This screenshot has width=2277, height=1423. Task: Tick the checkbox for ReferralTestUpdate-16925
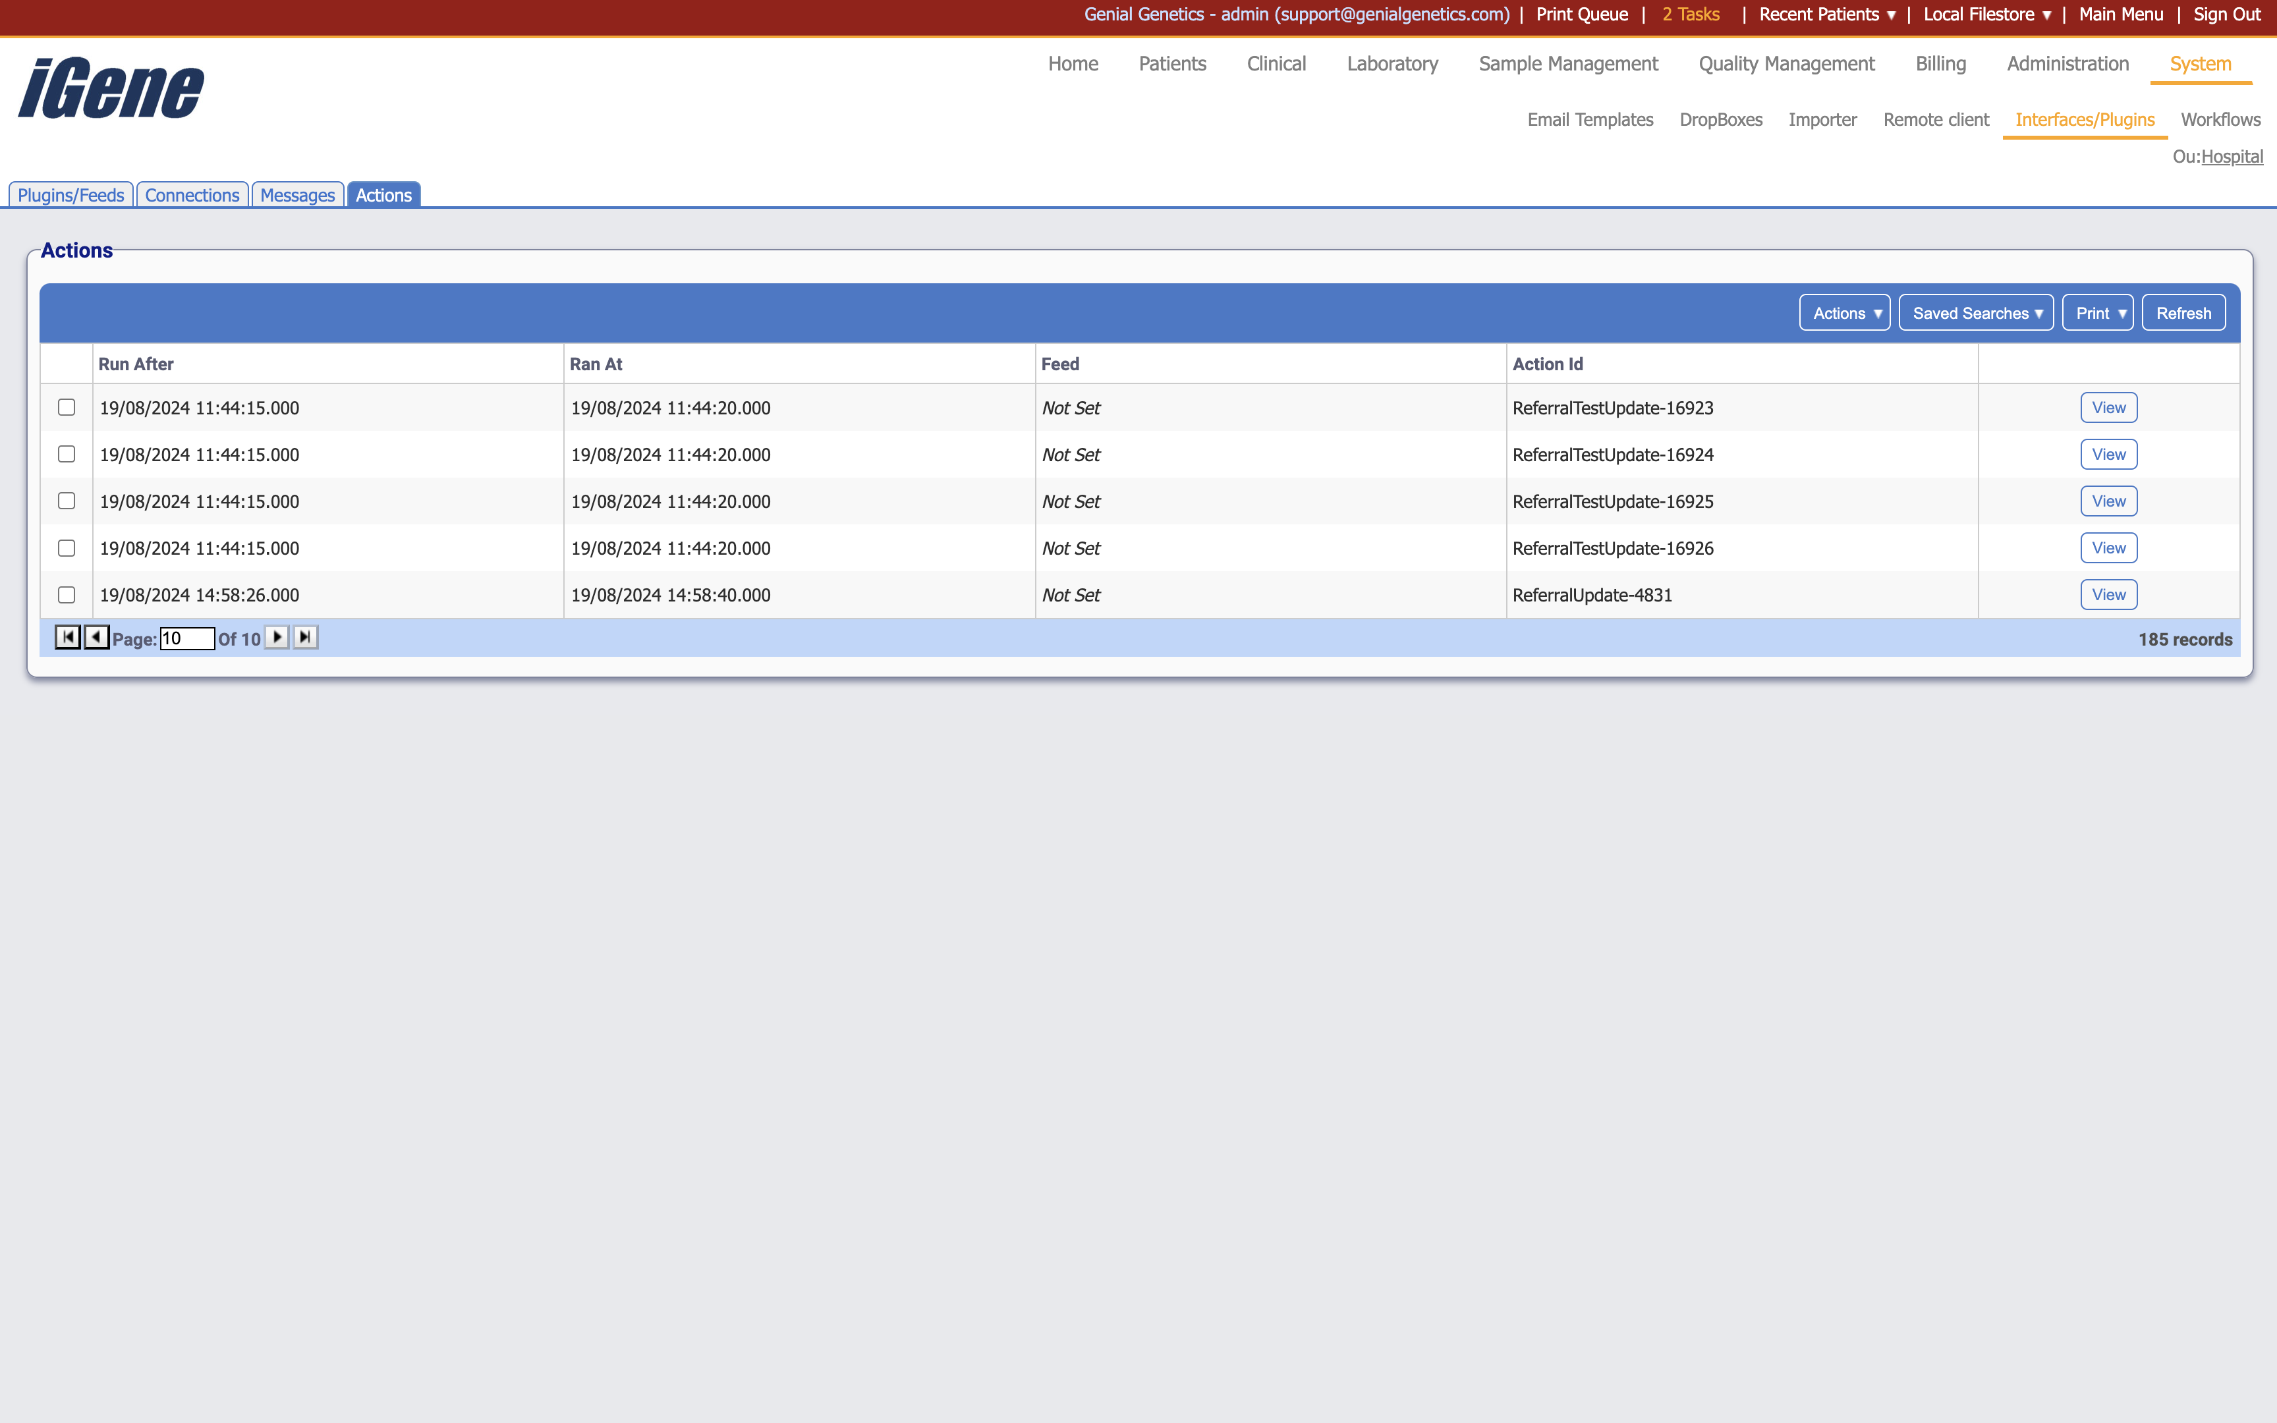coord(66,501)
